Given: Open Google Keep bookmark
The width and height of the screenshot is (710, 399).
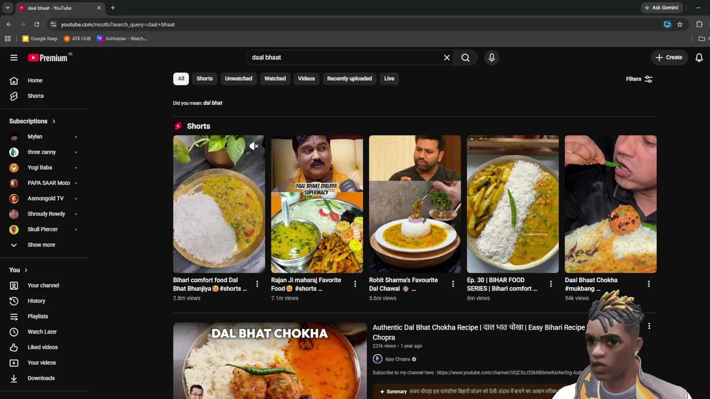Looking at the screenshot, I should 40,39.
